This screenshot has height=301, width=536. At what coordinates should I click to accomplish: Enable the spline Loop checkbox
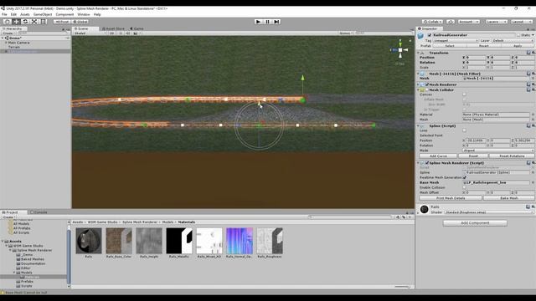464,130
